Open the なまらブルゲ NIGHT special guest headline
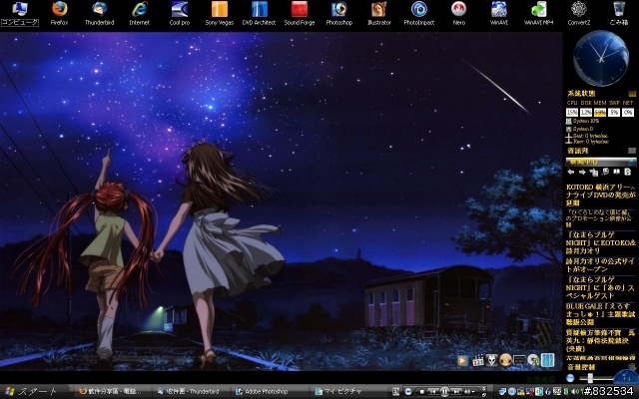 [x=601, y=287]
